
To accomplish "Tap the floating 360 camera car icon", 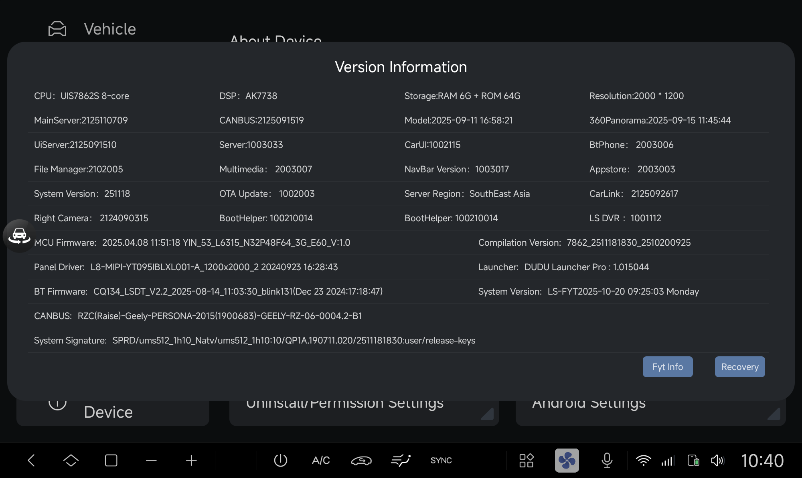I will pos(19,236).
